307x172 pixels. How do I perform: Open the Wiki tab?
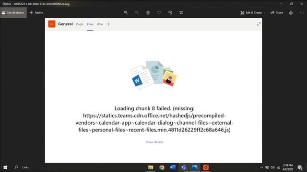tap(100, 24)
